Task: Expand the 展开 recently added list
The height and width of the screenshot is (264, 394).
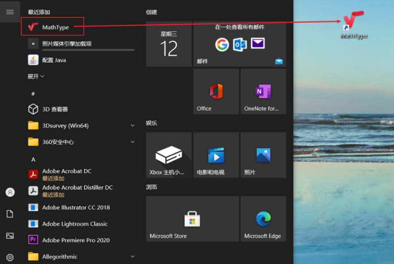Action: tap(36, 76)
